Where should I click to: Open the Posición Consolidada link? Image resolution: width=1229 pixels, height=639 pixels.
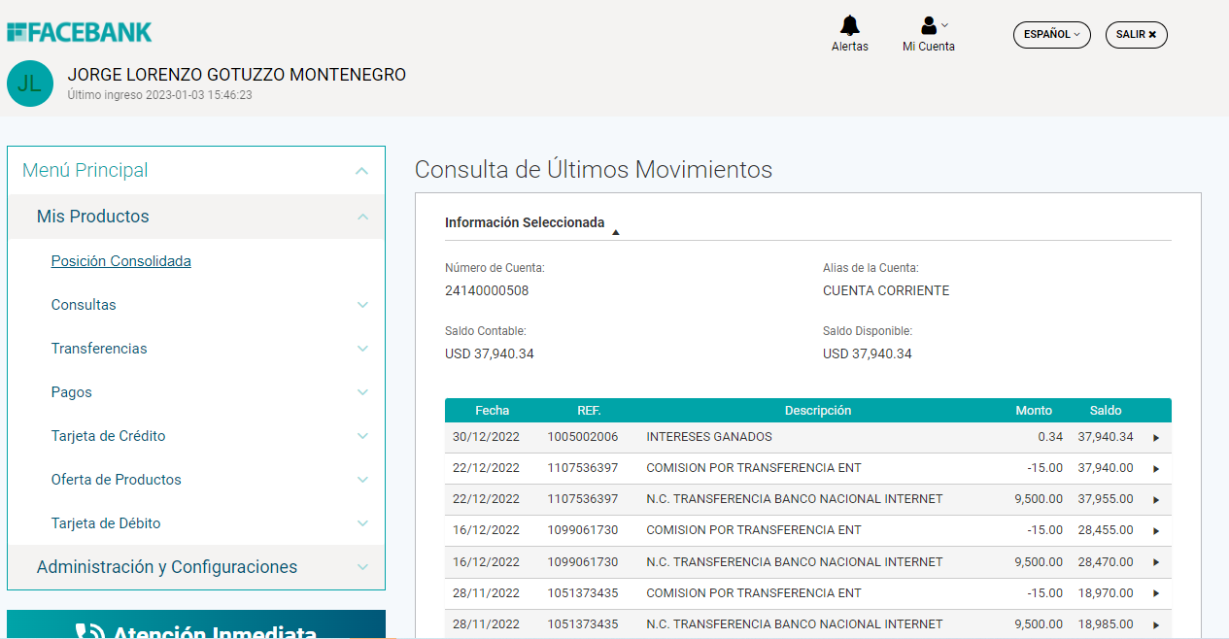click(x=120, y=261)
